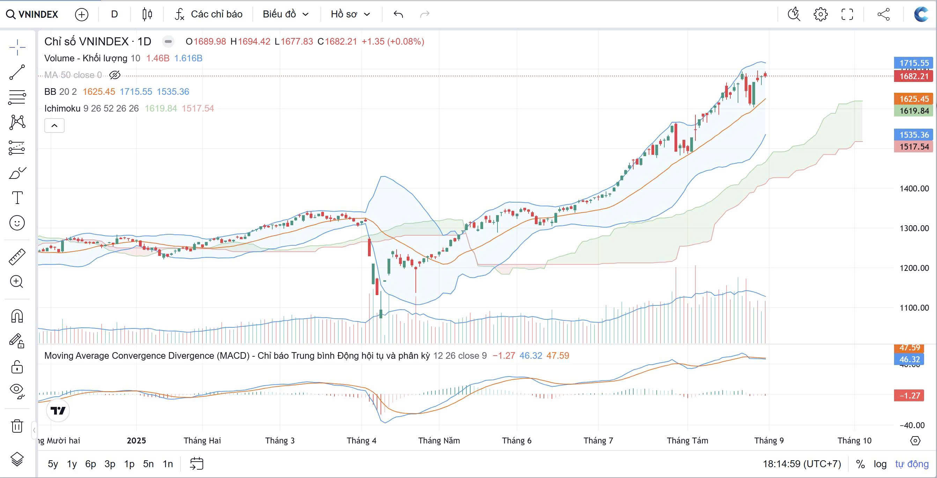Activate the ruler measure tool

pos(17,257)
